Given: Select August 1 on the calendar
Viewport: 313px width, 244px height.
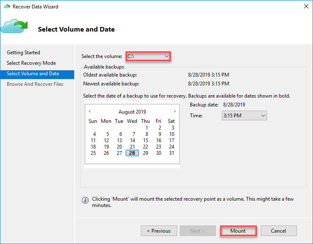Looking at the screenshot, I should (x=146, y=128).
